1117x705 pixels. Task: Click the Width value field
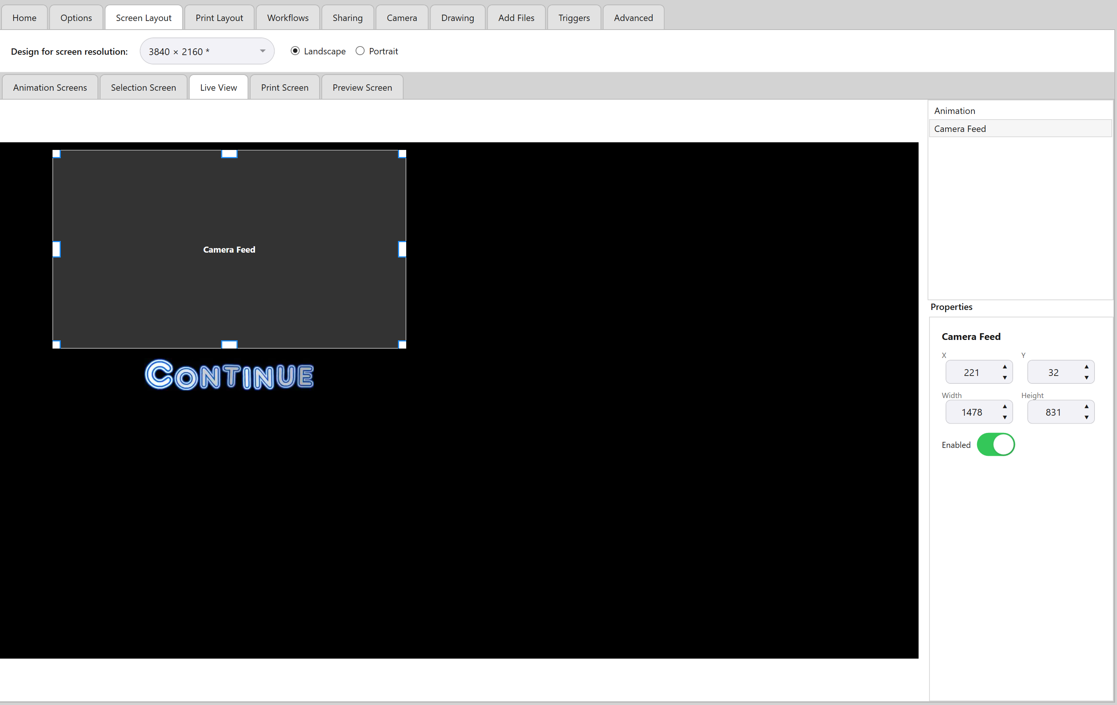(972, 412)
